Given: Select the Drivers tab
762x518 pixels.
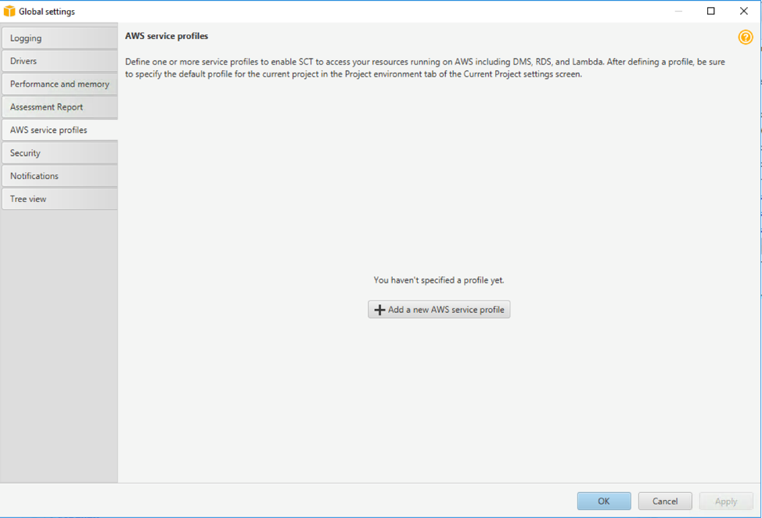Looking at the screenshot, I should [x=59, y=61].
